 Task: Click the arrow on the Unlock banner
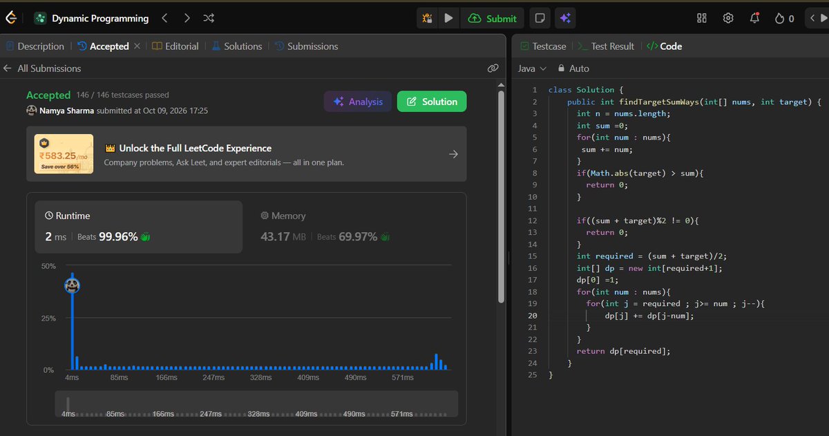(x=453, y=154)
